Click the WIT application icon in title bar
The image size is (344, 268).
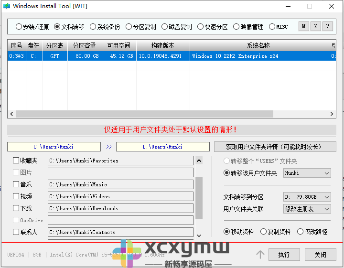(7, 6)
